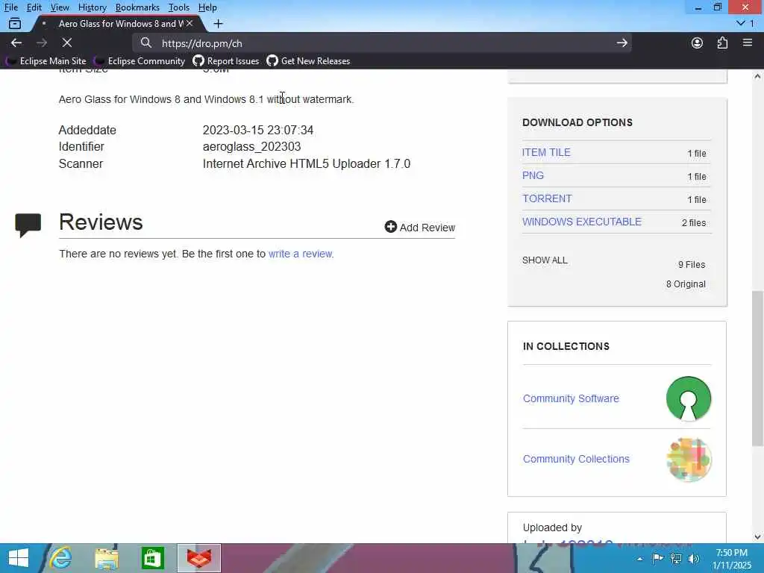Click SHOW ALL files
Image resolution: width=764 pixels, height=573 pixels.
click(545, 260)
